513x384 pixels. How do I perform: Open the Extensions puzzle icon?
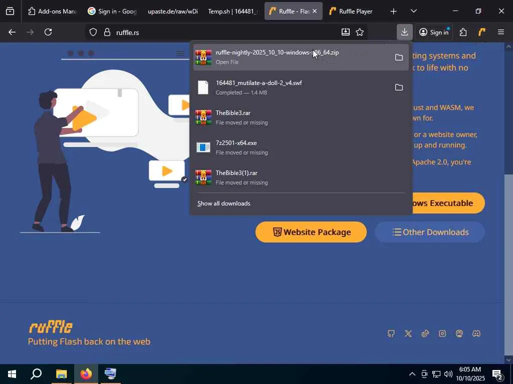463,32
